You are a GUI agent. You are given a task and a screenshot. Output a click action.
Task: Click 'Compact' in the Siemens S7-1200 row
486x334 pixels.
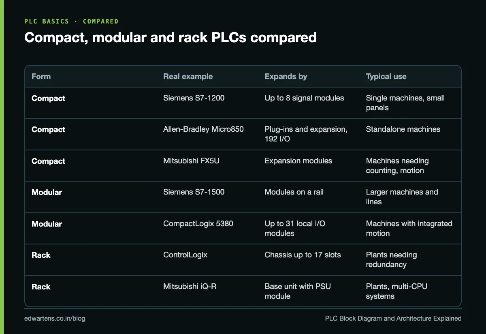point(48,98)
